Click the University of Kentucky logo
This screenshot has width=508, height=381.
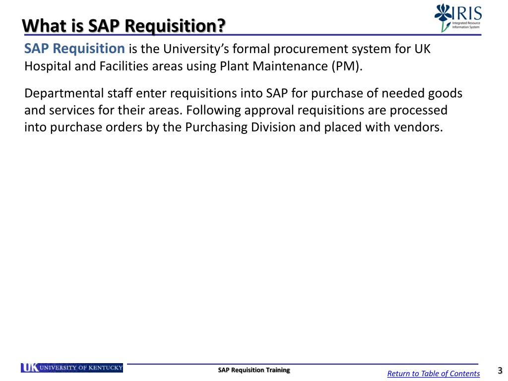click(72, 368)
